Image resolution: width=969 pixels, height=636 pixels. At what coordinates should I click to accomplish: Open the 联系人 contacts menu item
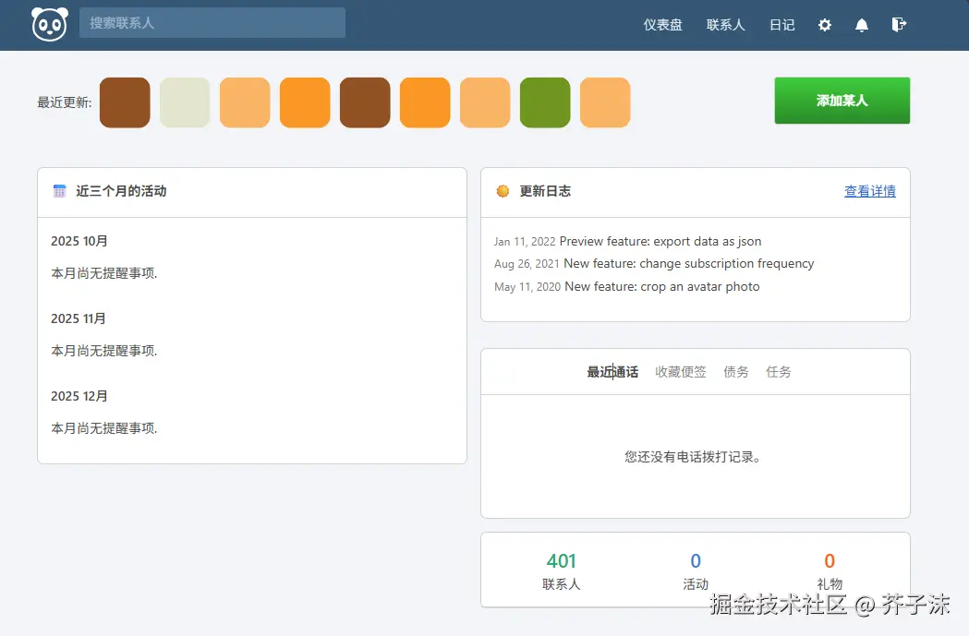tap(725, 25)
